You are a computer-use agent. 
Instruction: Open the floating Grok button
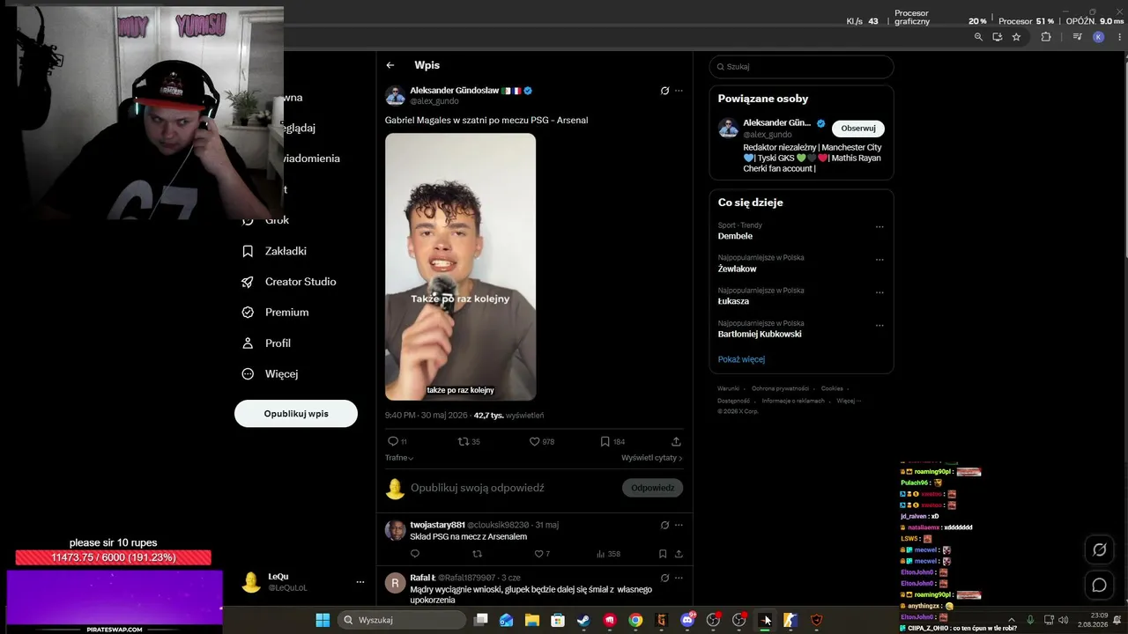click(x=1100, y=550)
